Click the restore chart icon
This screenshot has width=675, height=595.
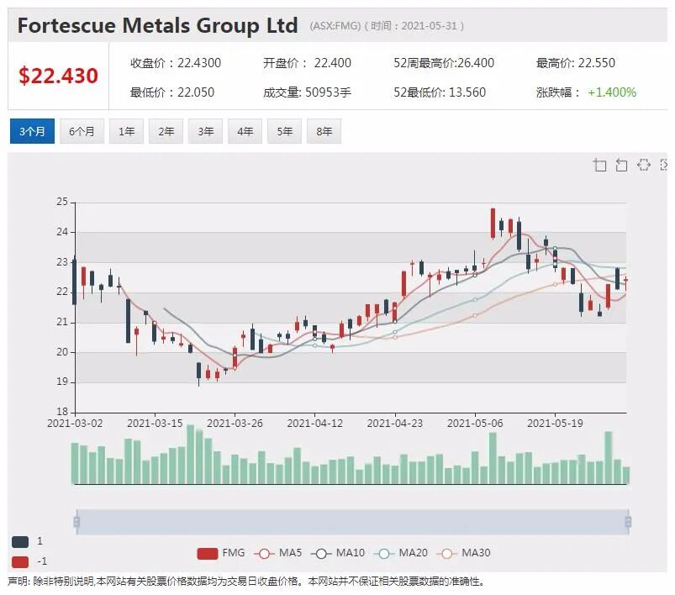tap(644, 165)
